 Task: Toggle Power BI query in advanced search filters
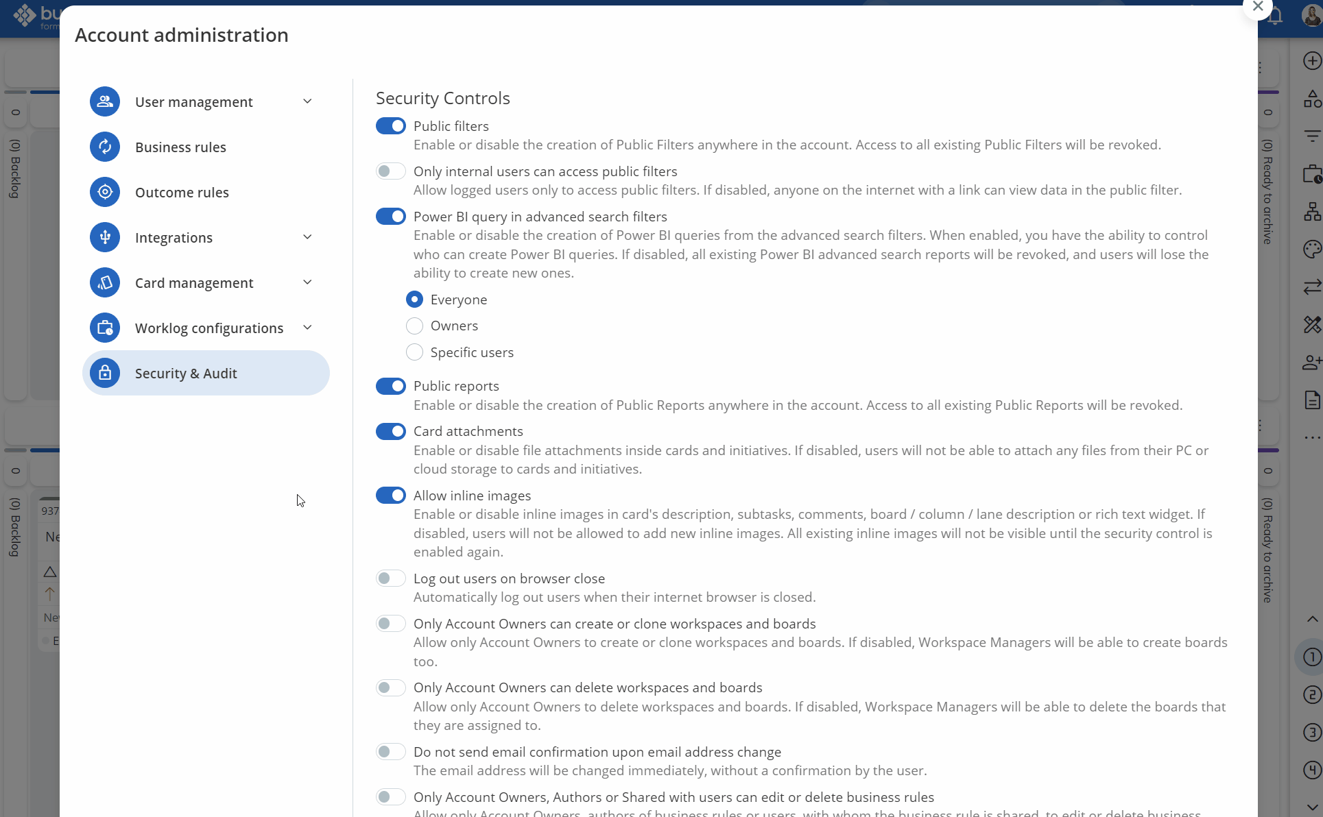pyautogui.click(x=391, y=217)
